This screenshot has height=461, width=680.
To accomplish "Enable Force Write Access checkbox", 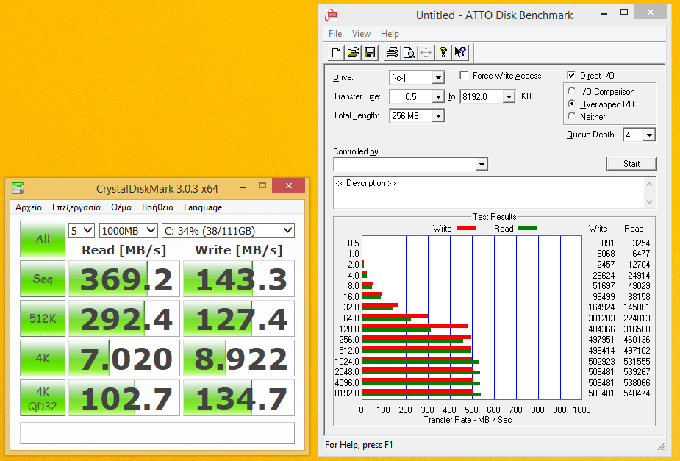I will 464,76.
